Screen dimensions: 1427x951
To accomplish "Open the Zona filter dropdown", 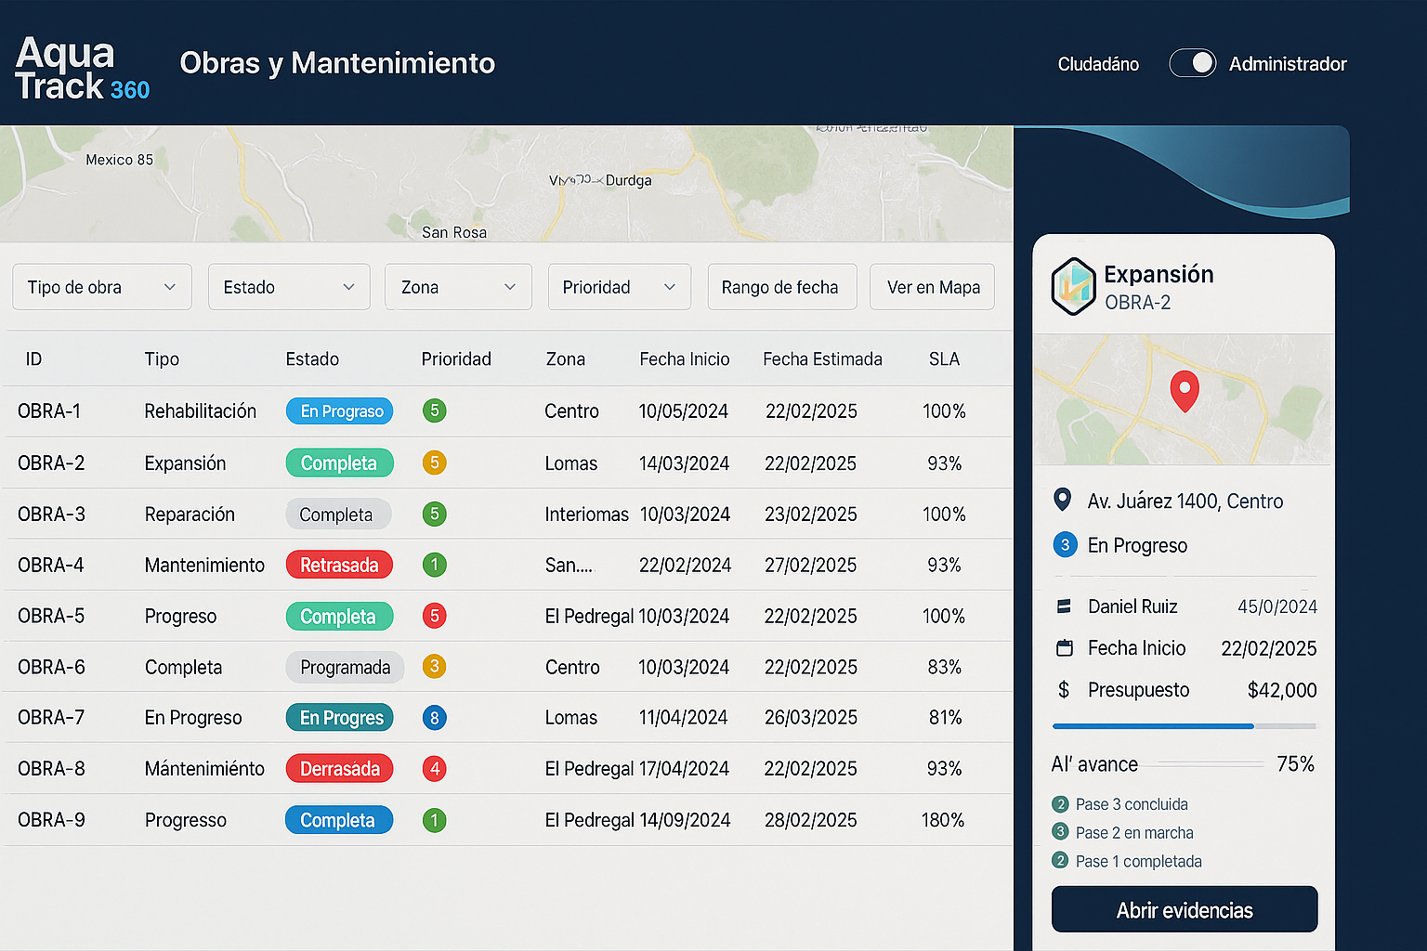I will point(458,287).
